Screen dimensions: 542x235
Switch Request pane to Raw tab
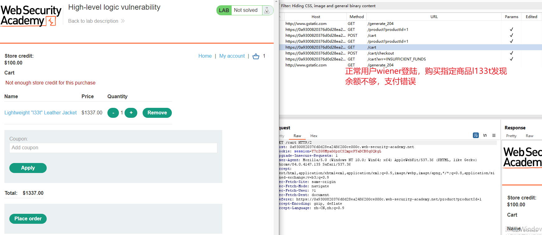(297, 136)
